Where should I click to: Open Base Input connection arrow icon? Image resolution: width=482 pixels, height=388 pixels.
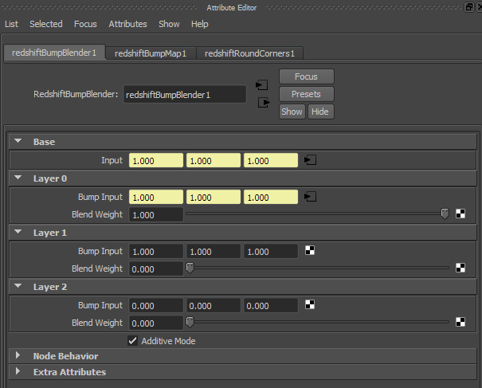tap(310, 160)
